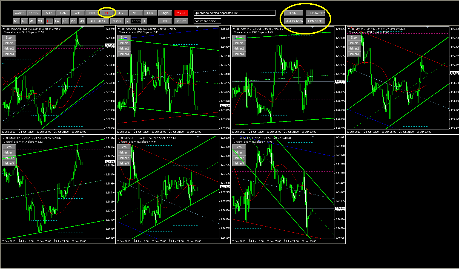Click GBPAUD current price label 2.05614
This screenshot has height=269, width=459.
(x=110, y=45)
